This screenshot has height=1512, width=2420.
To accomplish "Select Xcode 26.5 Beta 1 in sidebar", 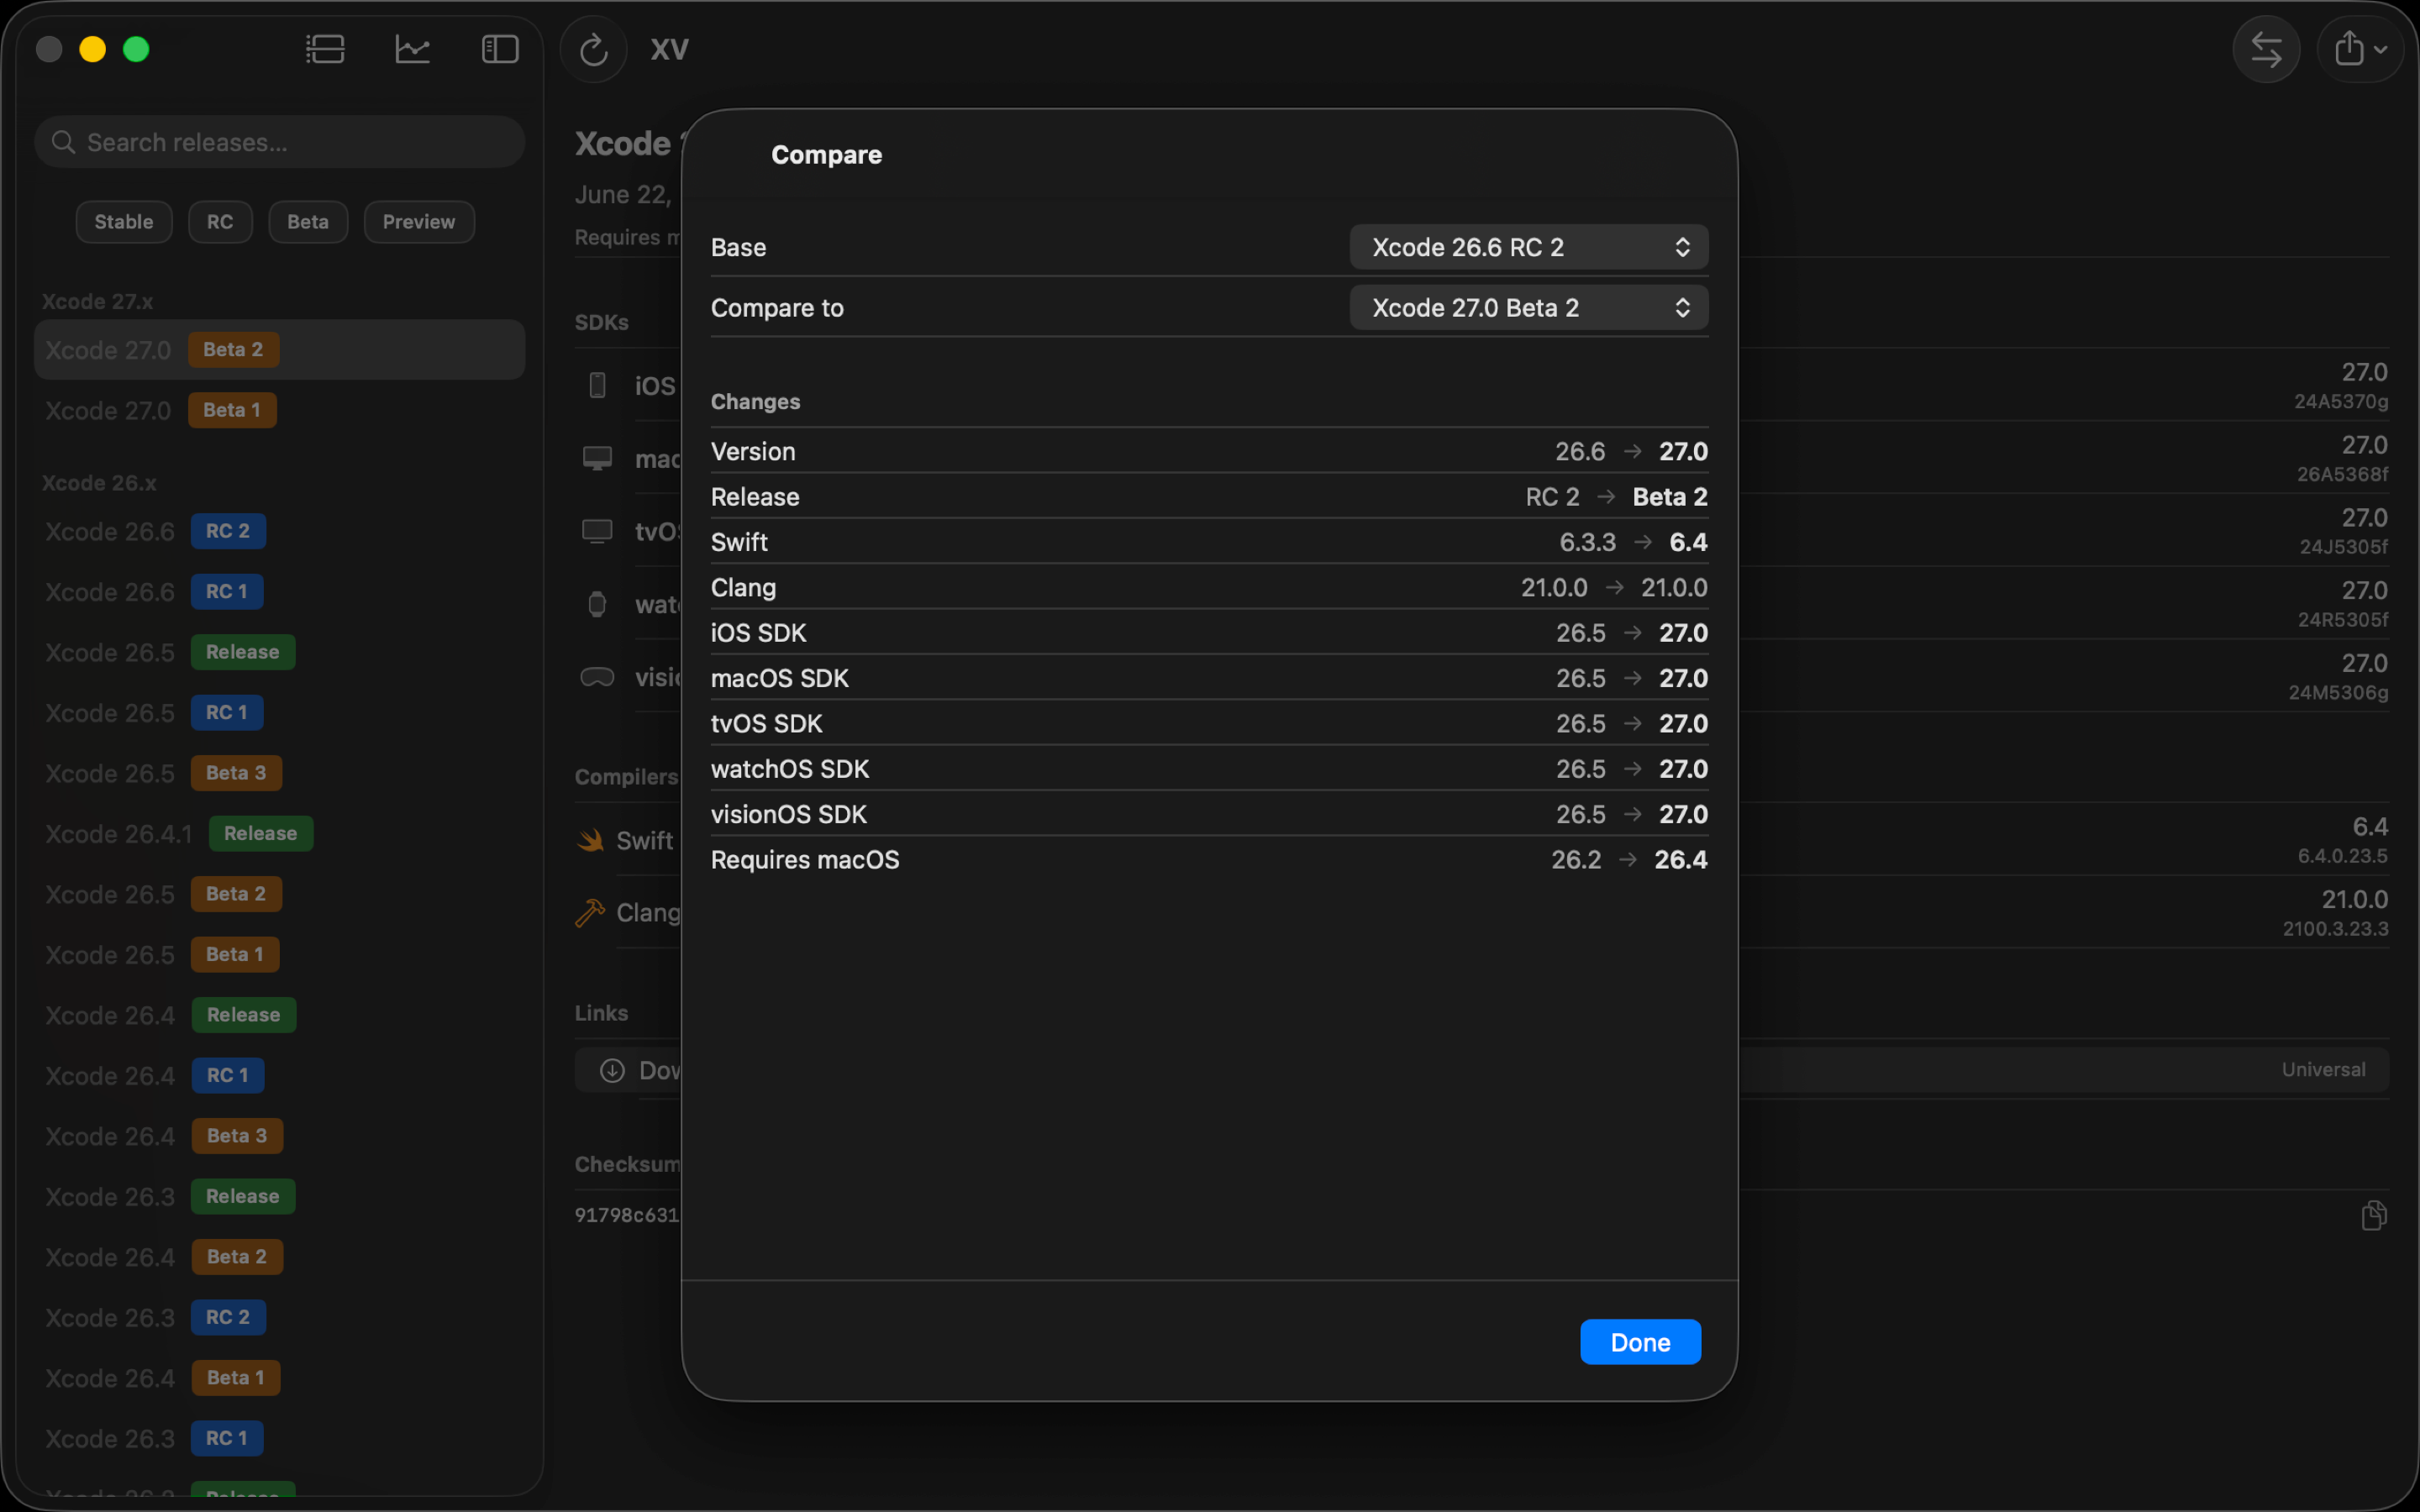I will [279, 955].
